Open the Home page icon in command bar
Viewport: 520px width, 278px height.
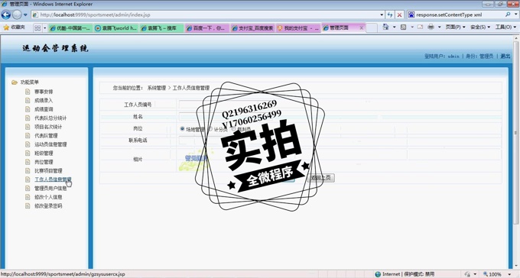[x=385, y=27]
